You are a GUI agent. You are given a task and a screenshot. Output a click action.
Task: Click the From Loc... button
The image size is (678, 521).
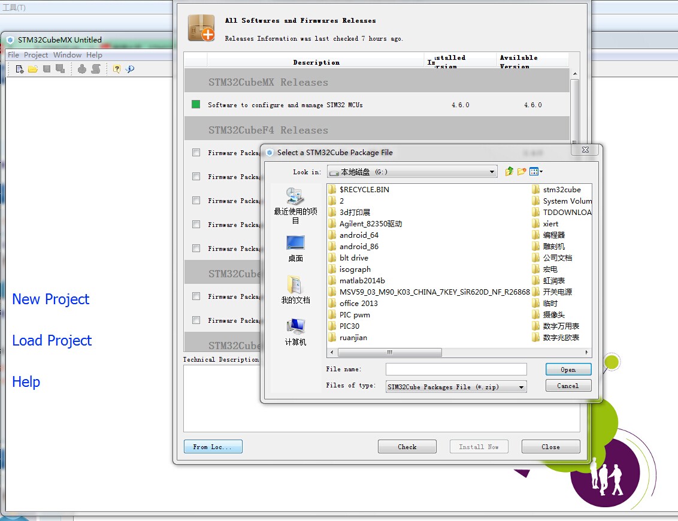[213, 447]
